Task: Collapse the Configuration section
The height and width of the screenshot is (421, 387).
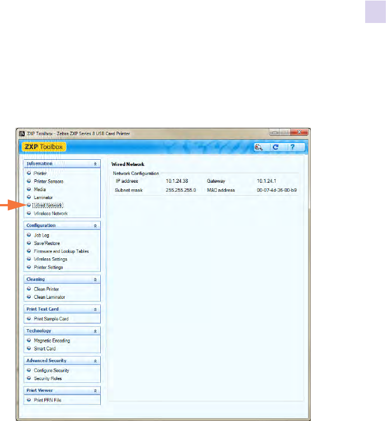Action: pos(95,226)
